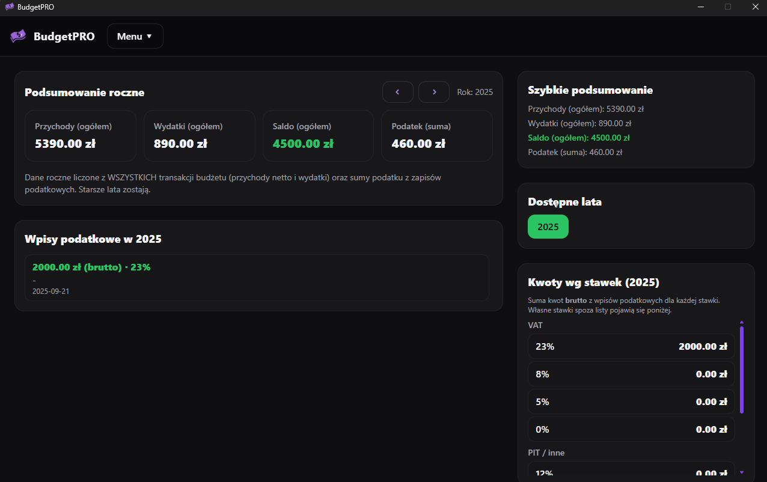Image resolution: width=767 pixels, height=482 pixels.
Task: Maximize the BudgetPRO window
Action: tap(728, 7)
